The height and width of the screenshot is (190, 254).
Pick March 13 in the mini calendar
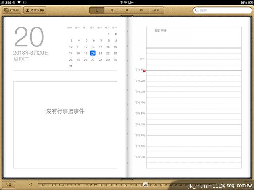(93, 47)
